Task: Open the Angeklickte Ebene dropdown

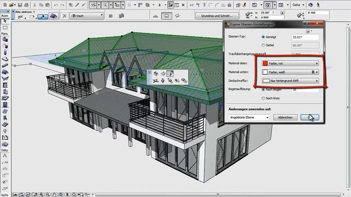Action: click(249, 117)
